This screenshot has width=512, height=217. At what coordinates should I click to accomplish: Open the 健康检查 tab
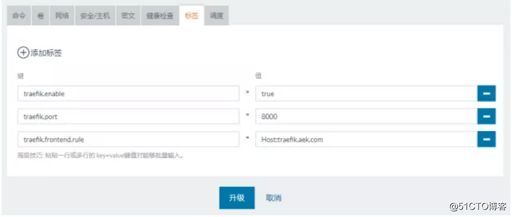tap(159, 16)
